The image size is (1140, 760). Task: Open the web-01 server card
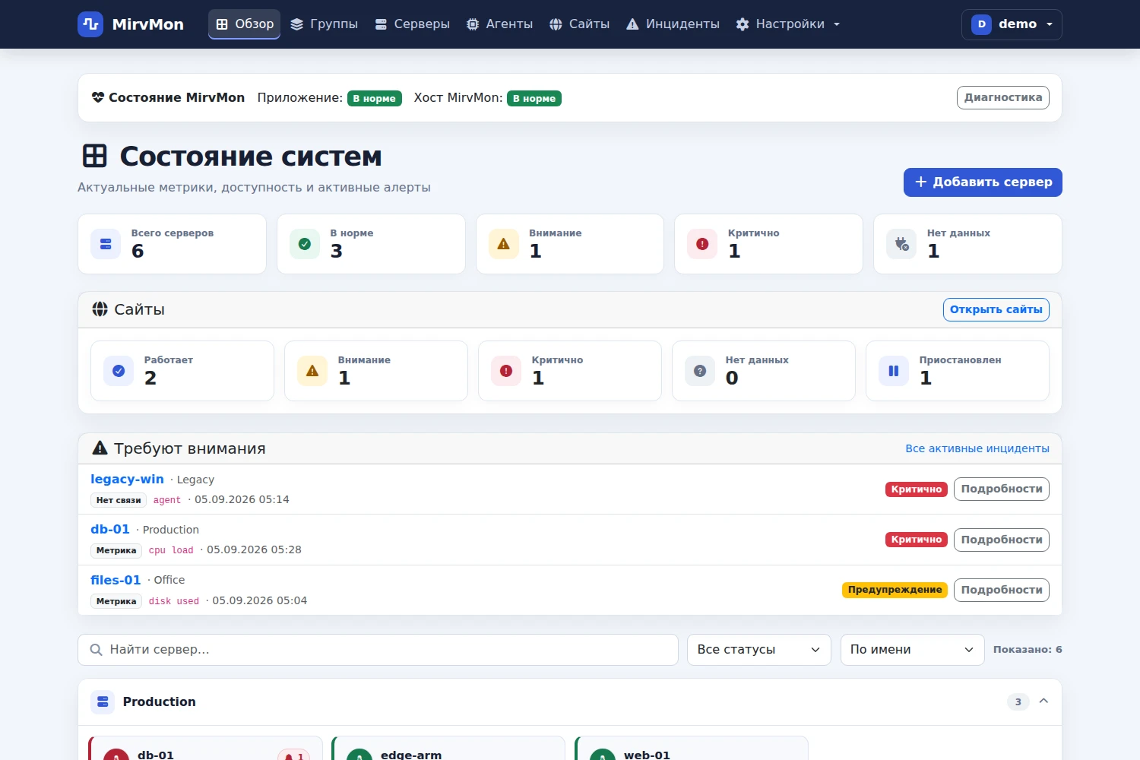click(x=692, y=749)
